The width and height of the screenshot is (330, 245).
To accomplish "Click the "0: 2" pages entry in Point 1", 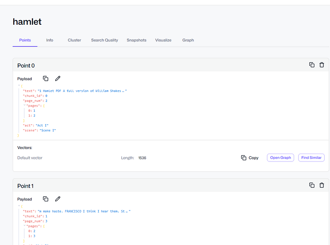I will 32,231.
